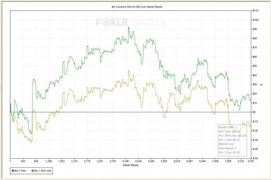271x180 pixels.
Task: Click the BB/100: 5.63 tooltip row
Action: click(226, 144)
